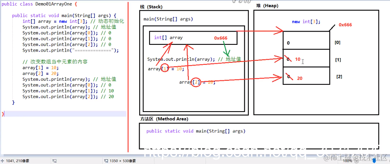Click code line 'System.out.println(array[2]); // 20'
This screenshot has height=164, width=390.
coord(68,96)
